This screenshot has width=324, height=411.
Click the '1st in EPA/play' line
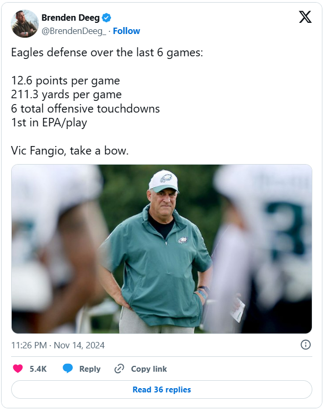coord(49,123)
